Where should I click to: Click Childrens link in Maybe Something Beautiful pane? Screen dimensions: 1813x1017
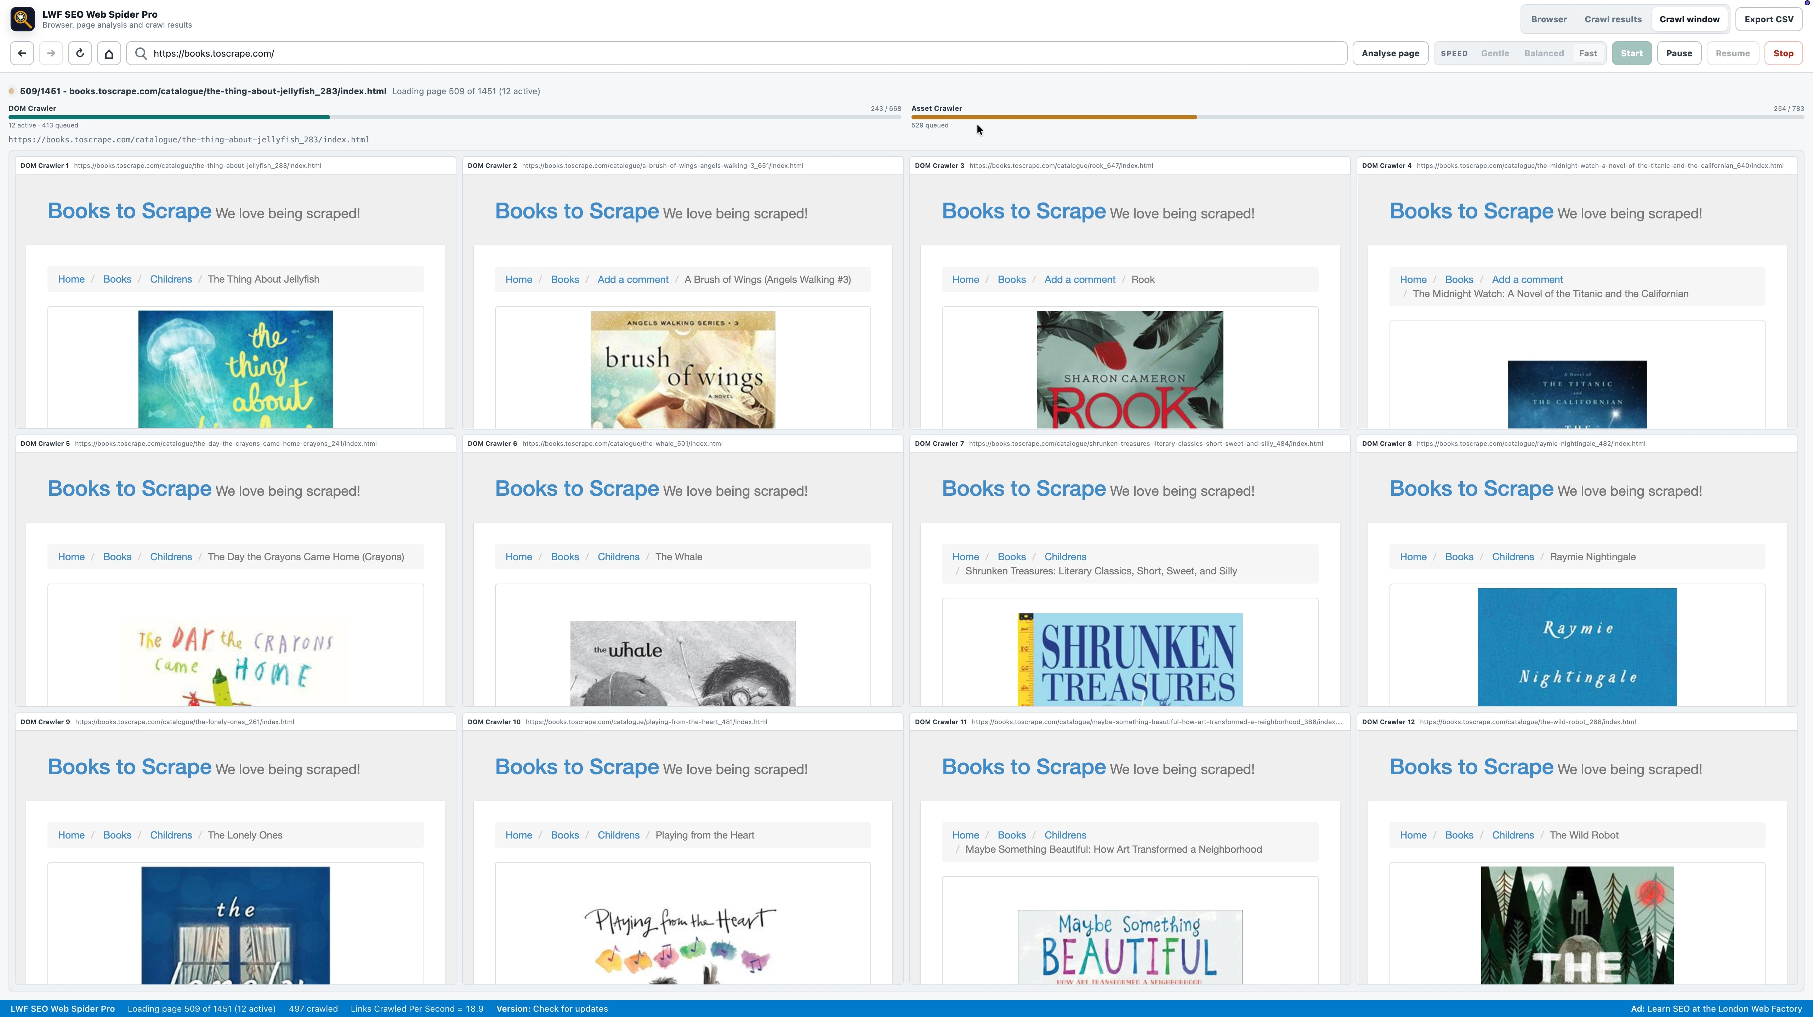(1065, 835)
